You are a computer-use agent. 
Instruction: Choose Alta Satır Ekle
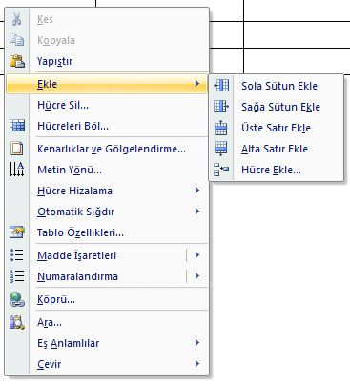coord(276,149)
